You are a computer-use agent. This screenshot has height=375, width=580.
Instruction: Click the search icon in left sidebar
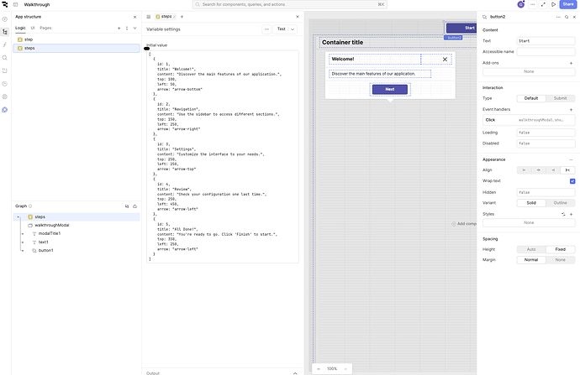coord(5,58)
